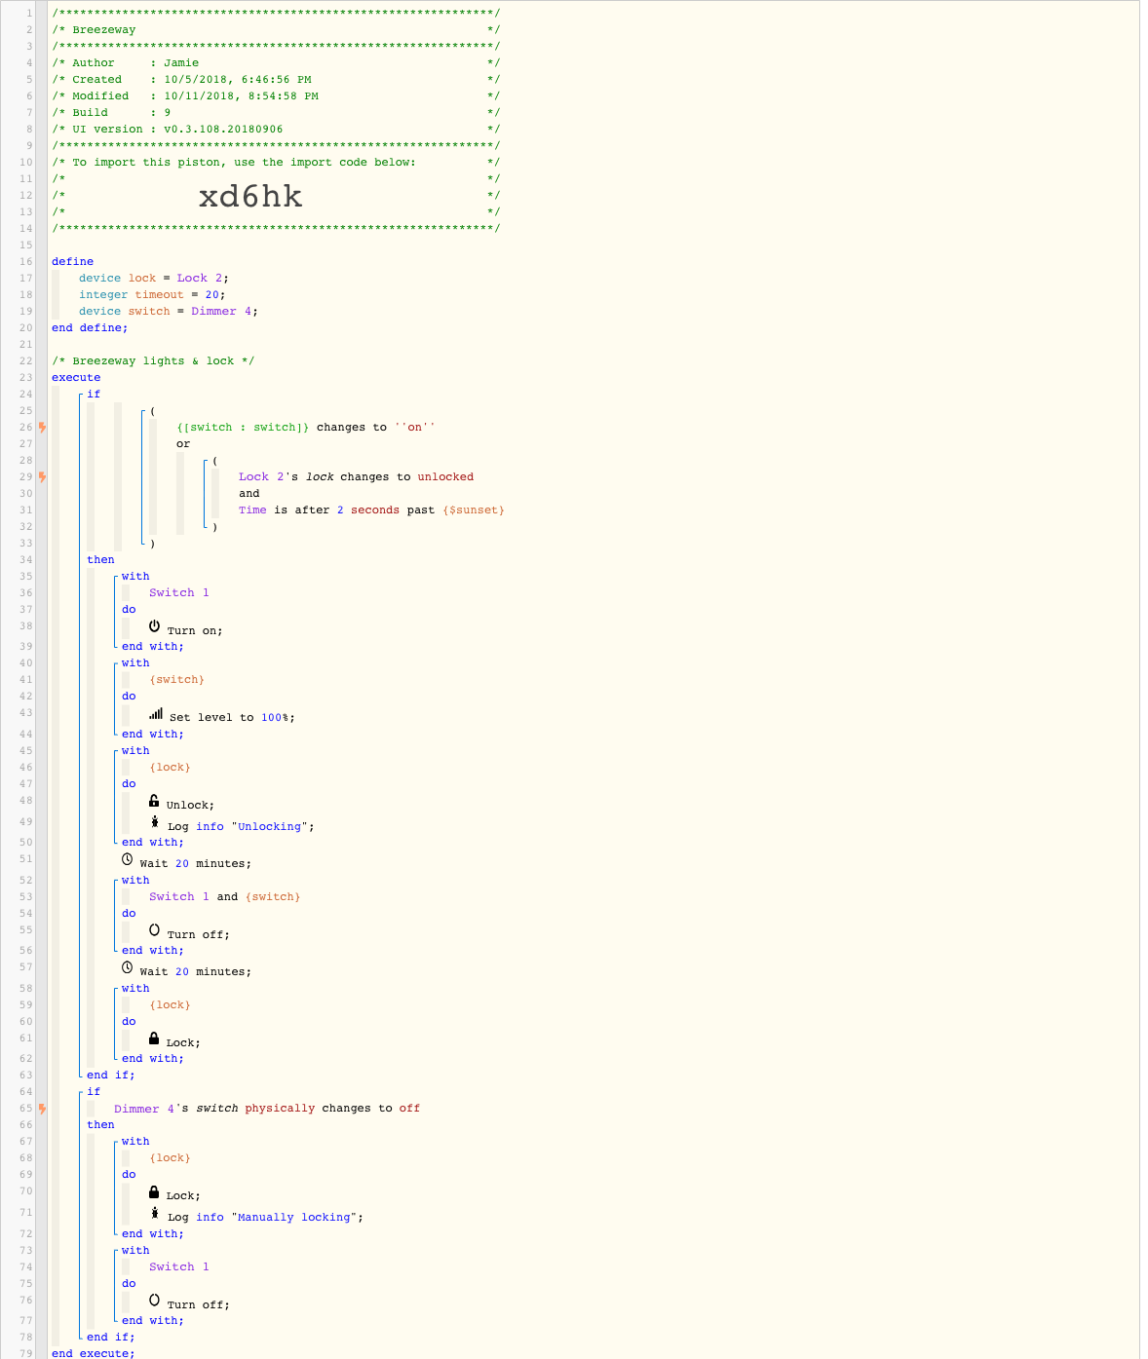Click the 'with' keyword on line 35

click(x=135, y=576)
